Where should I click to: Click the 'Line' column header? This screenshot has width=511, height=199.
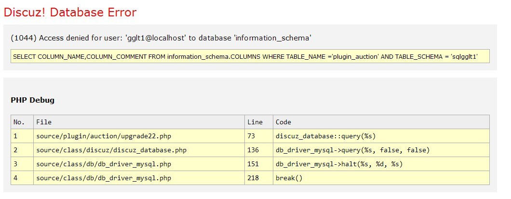(259, 122)
